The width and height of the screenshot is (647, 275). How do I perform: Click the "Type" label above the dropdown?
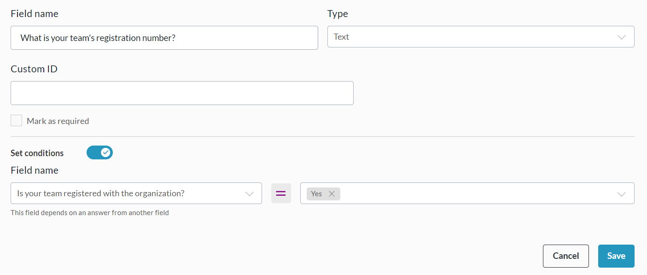pos(338,14)
